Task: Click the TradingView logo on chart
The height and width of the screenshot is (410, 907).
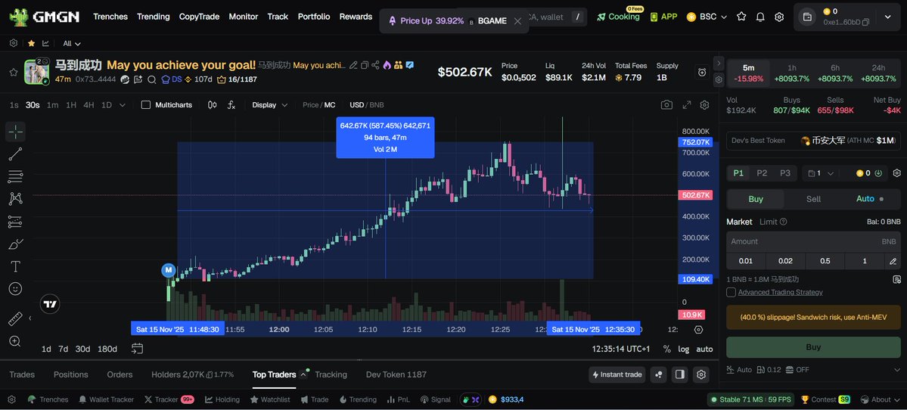Action: click(x=51, y=303)
